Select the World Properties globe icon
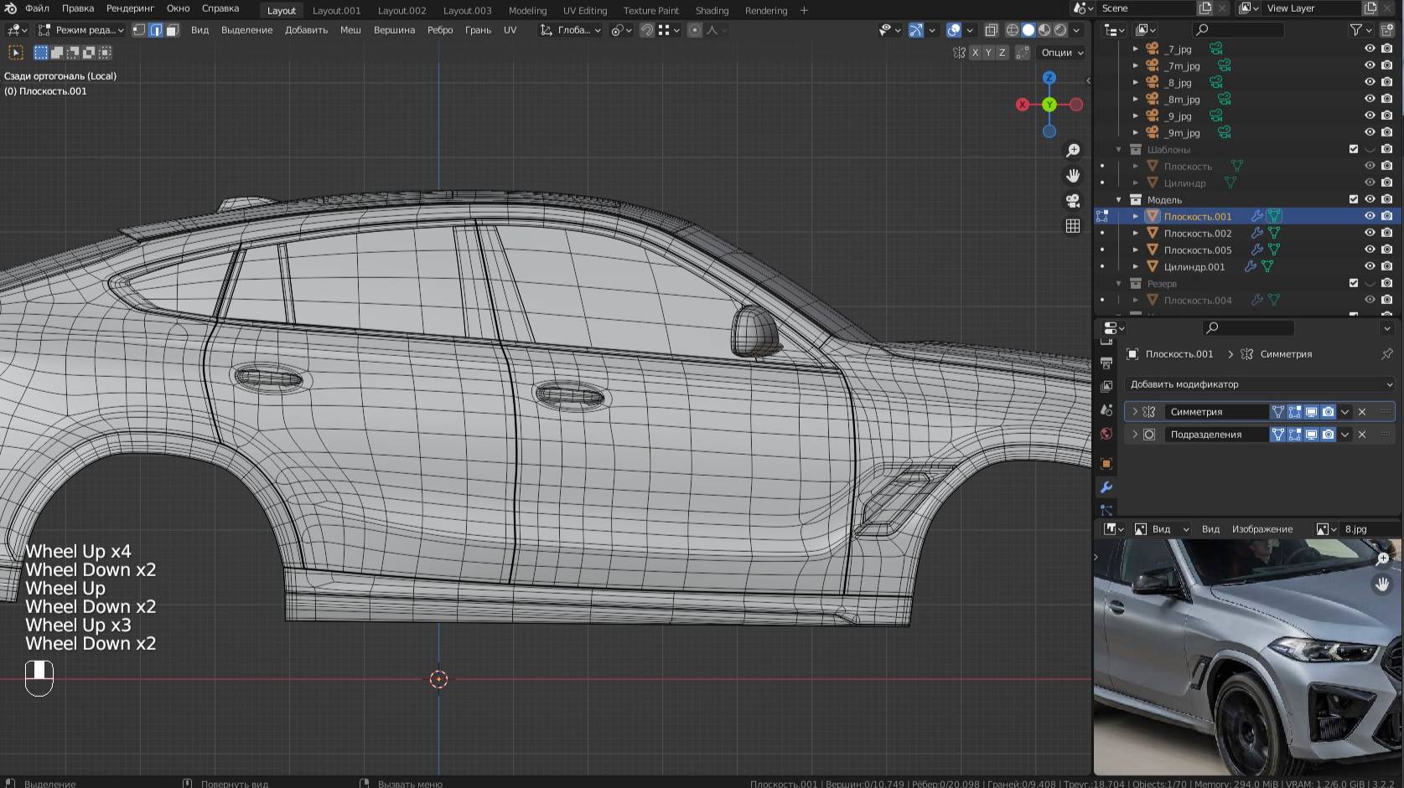1404x788 pixels. coord(1106,430)
